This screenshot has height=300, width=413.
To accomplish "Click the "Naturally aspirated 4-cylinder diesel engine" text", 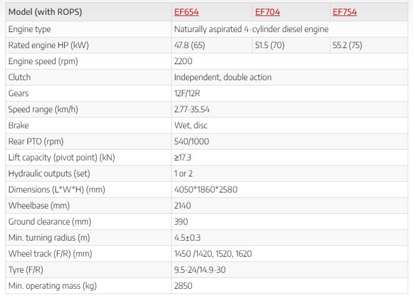I will pos(251,29).
